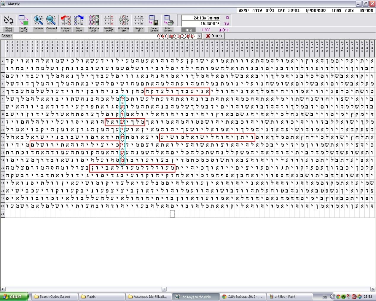Screen dimensions: 376x301
Task: Zoom in on the matrix
Action: pos(38,21)
